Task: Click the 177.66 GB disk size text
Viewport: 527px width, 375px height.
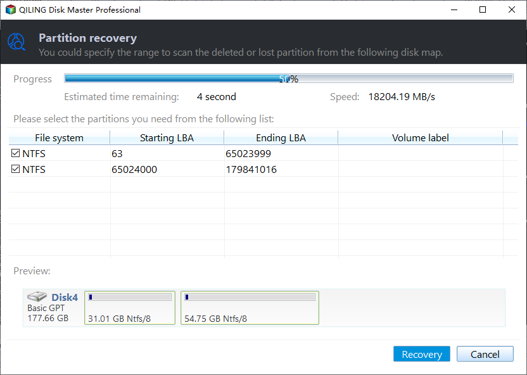Action: click(48, 318)
